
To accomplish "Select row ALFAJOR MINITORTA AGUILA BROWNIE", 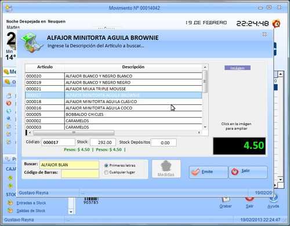I will (114, 95).
